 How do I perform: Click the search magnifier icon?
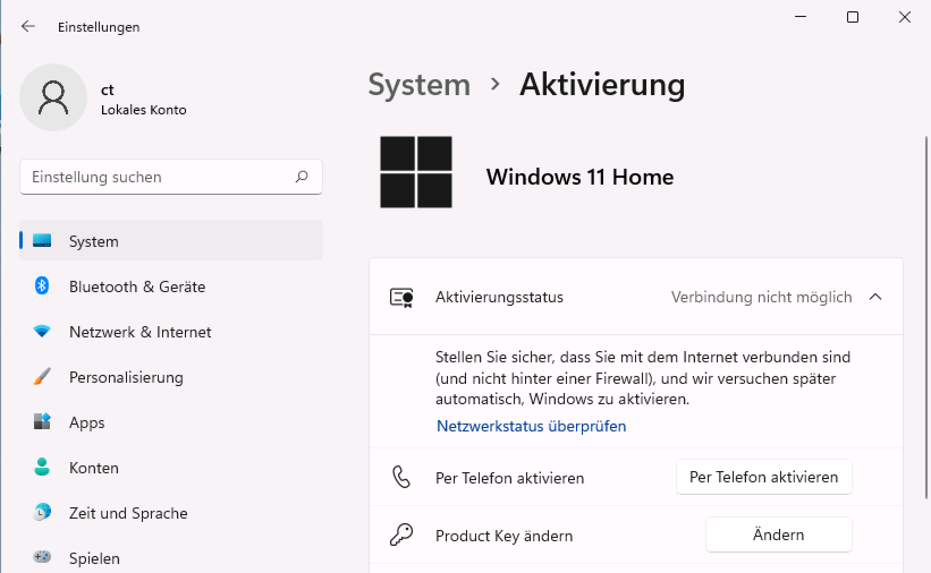302,177
